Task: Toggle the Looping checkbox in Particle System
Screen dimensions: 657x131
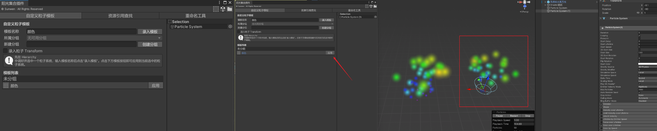Action: [x=640, y=35]
